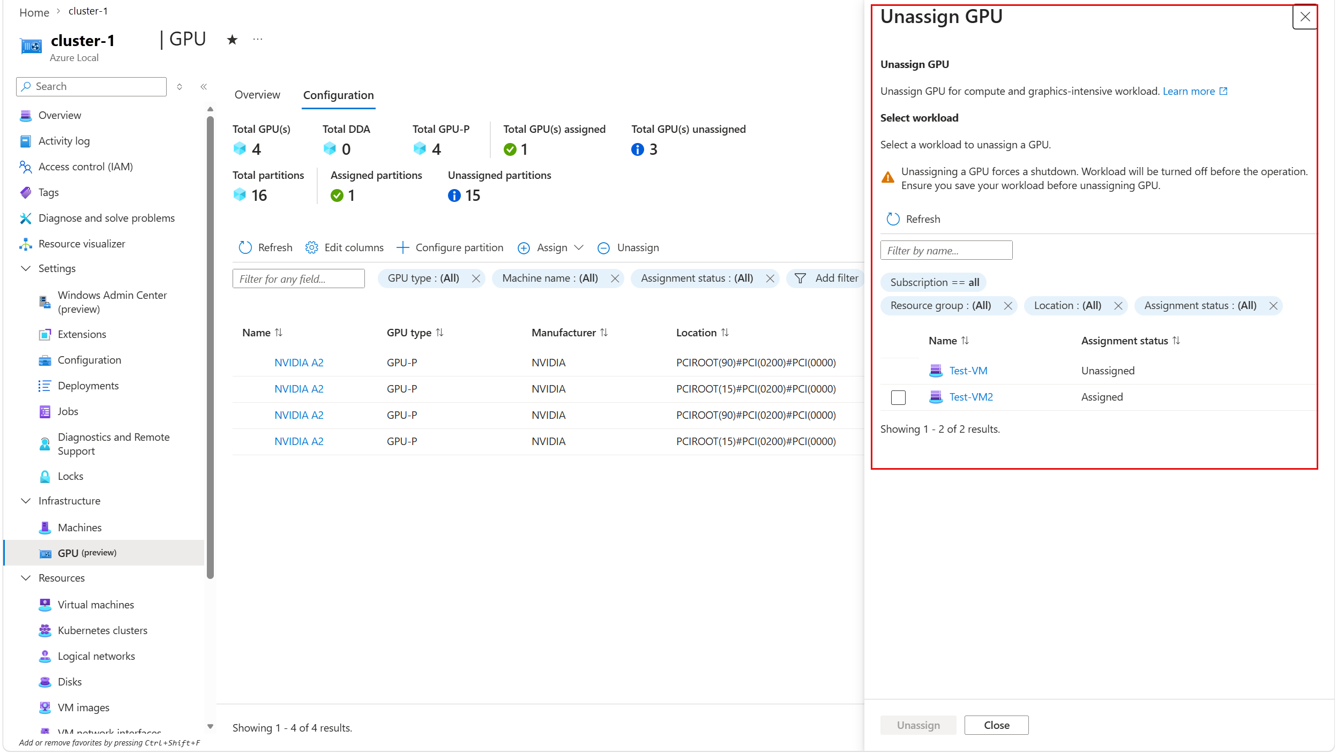Collapse the Settings section in sidebar

[25, 268]
